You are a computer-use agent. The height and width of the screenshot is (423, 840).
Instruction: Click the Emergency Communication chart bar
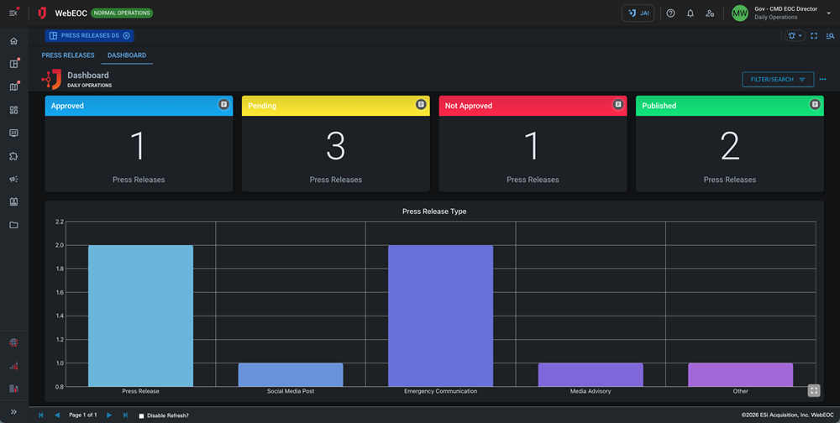pyautogui.click(x=440, y=315)
